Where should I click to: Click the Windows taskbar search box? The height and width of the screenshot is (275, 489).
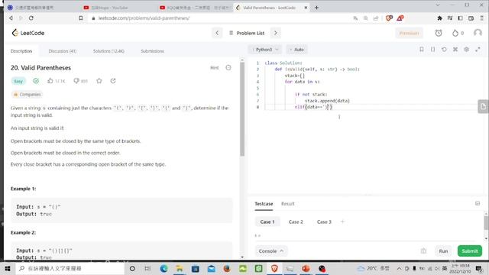pyautogui.click(x=70, y=268)
